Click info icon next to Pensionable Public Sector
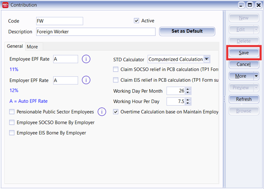264x189 pixels. 102,112
